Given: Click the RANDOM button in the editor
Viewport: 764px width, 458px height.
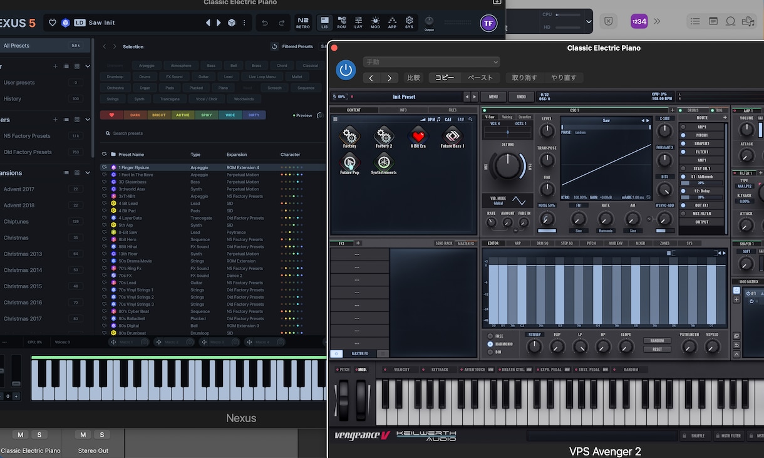Looking at the screenshot, I should pyautogui.click(x=657, y=341).
